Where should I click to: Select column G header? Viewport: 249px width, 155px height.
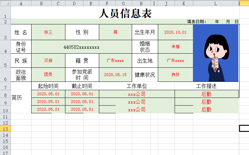tap(124, 3)
